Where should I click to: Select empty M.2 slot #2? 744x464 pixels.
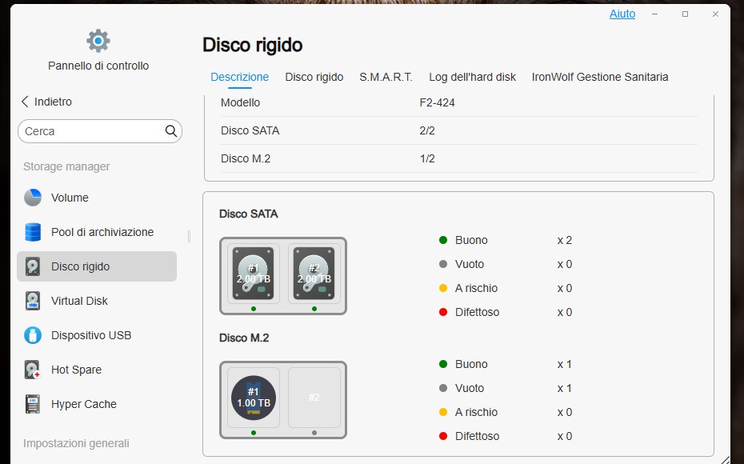tap(314, 398)
